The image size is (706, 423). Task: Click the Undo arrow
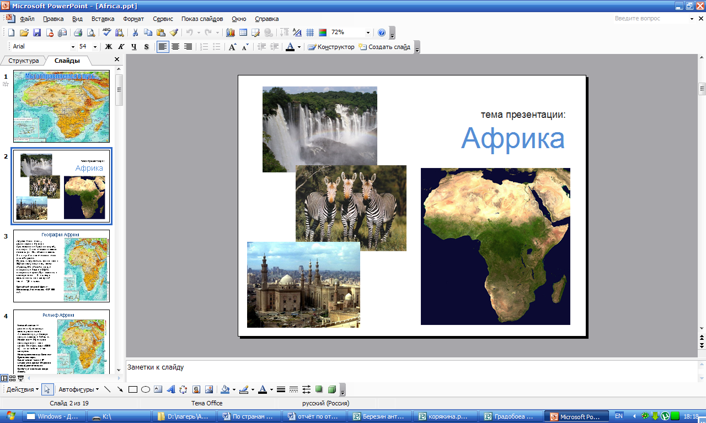coord(190,32)
